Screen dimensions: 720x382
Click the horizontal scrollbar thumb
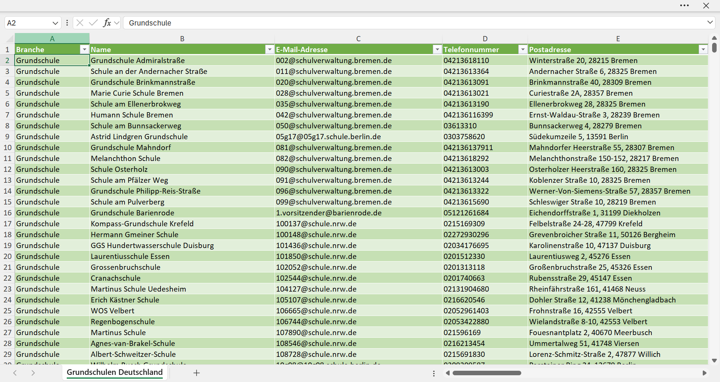[x=487, y=373]
